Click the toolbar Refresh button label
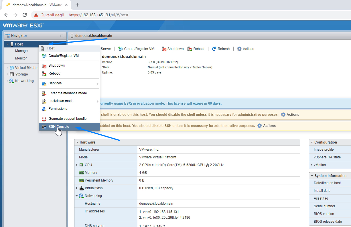 coord(224,49)
